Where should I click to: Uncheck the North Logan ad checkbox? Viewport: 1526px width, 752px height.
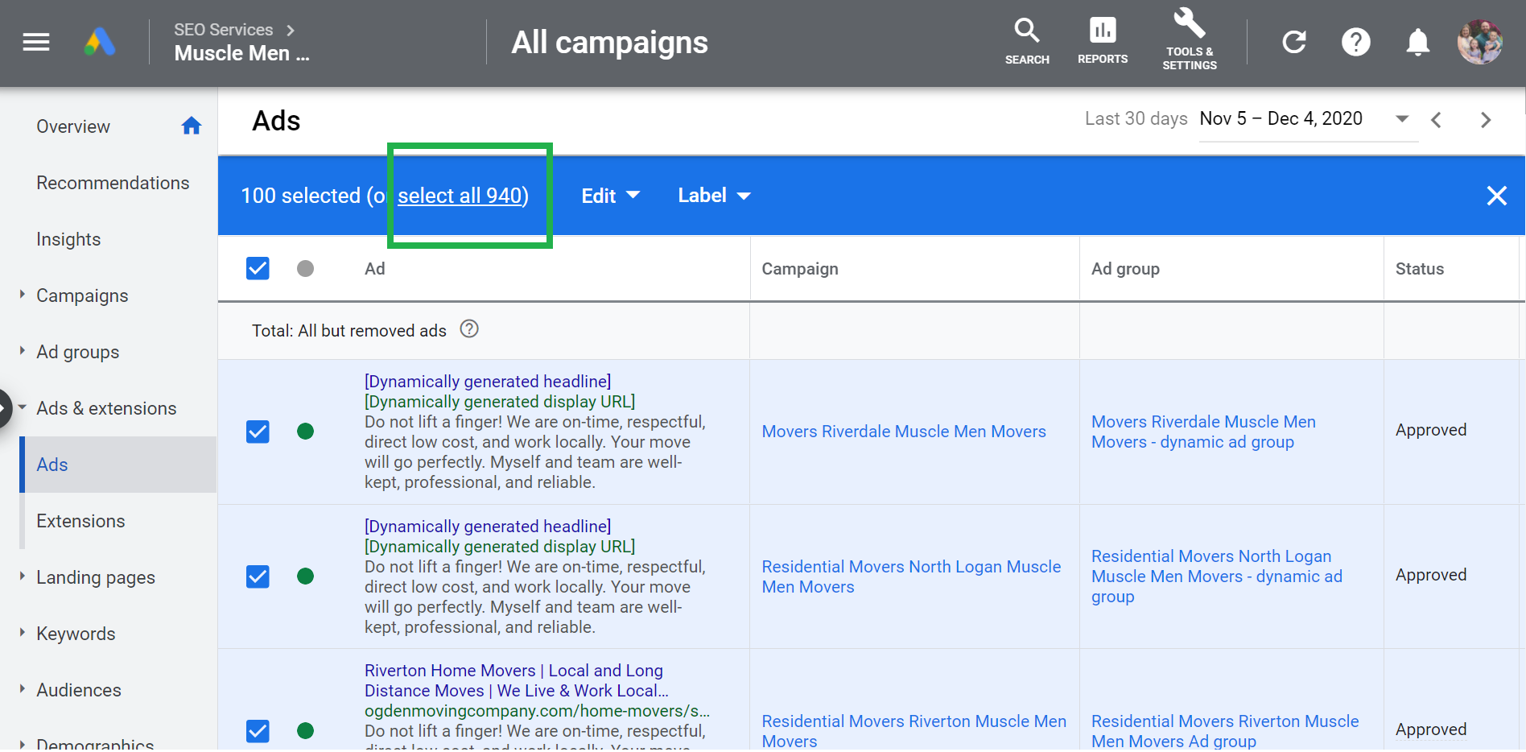pyautogui.click(x=258, y=576)
